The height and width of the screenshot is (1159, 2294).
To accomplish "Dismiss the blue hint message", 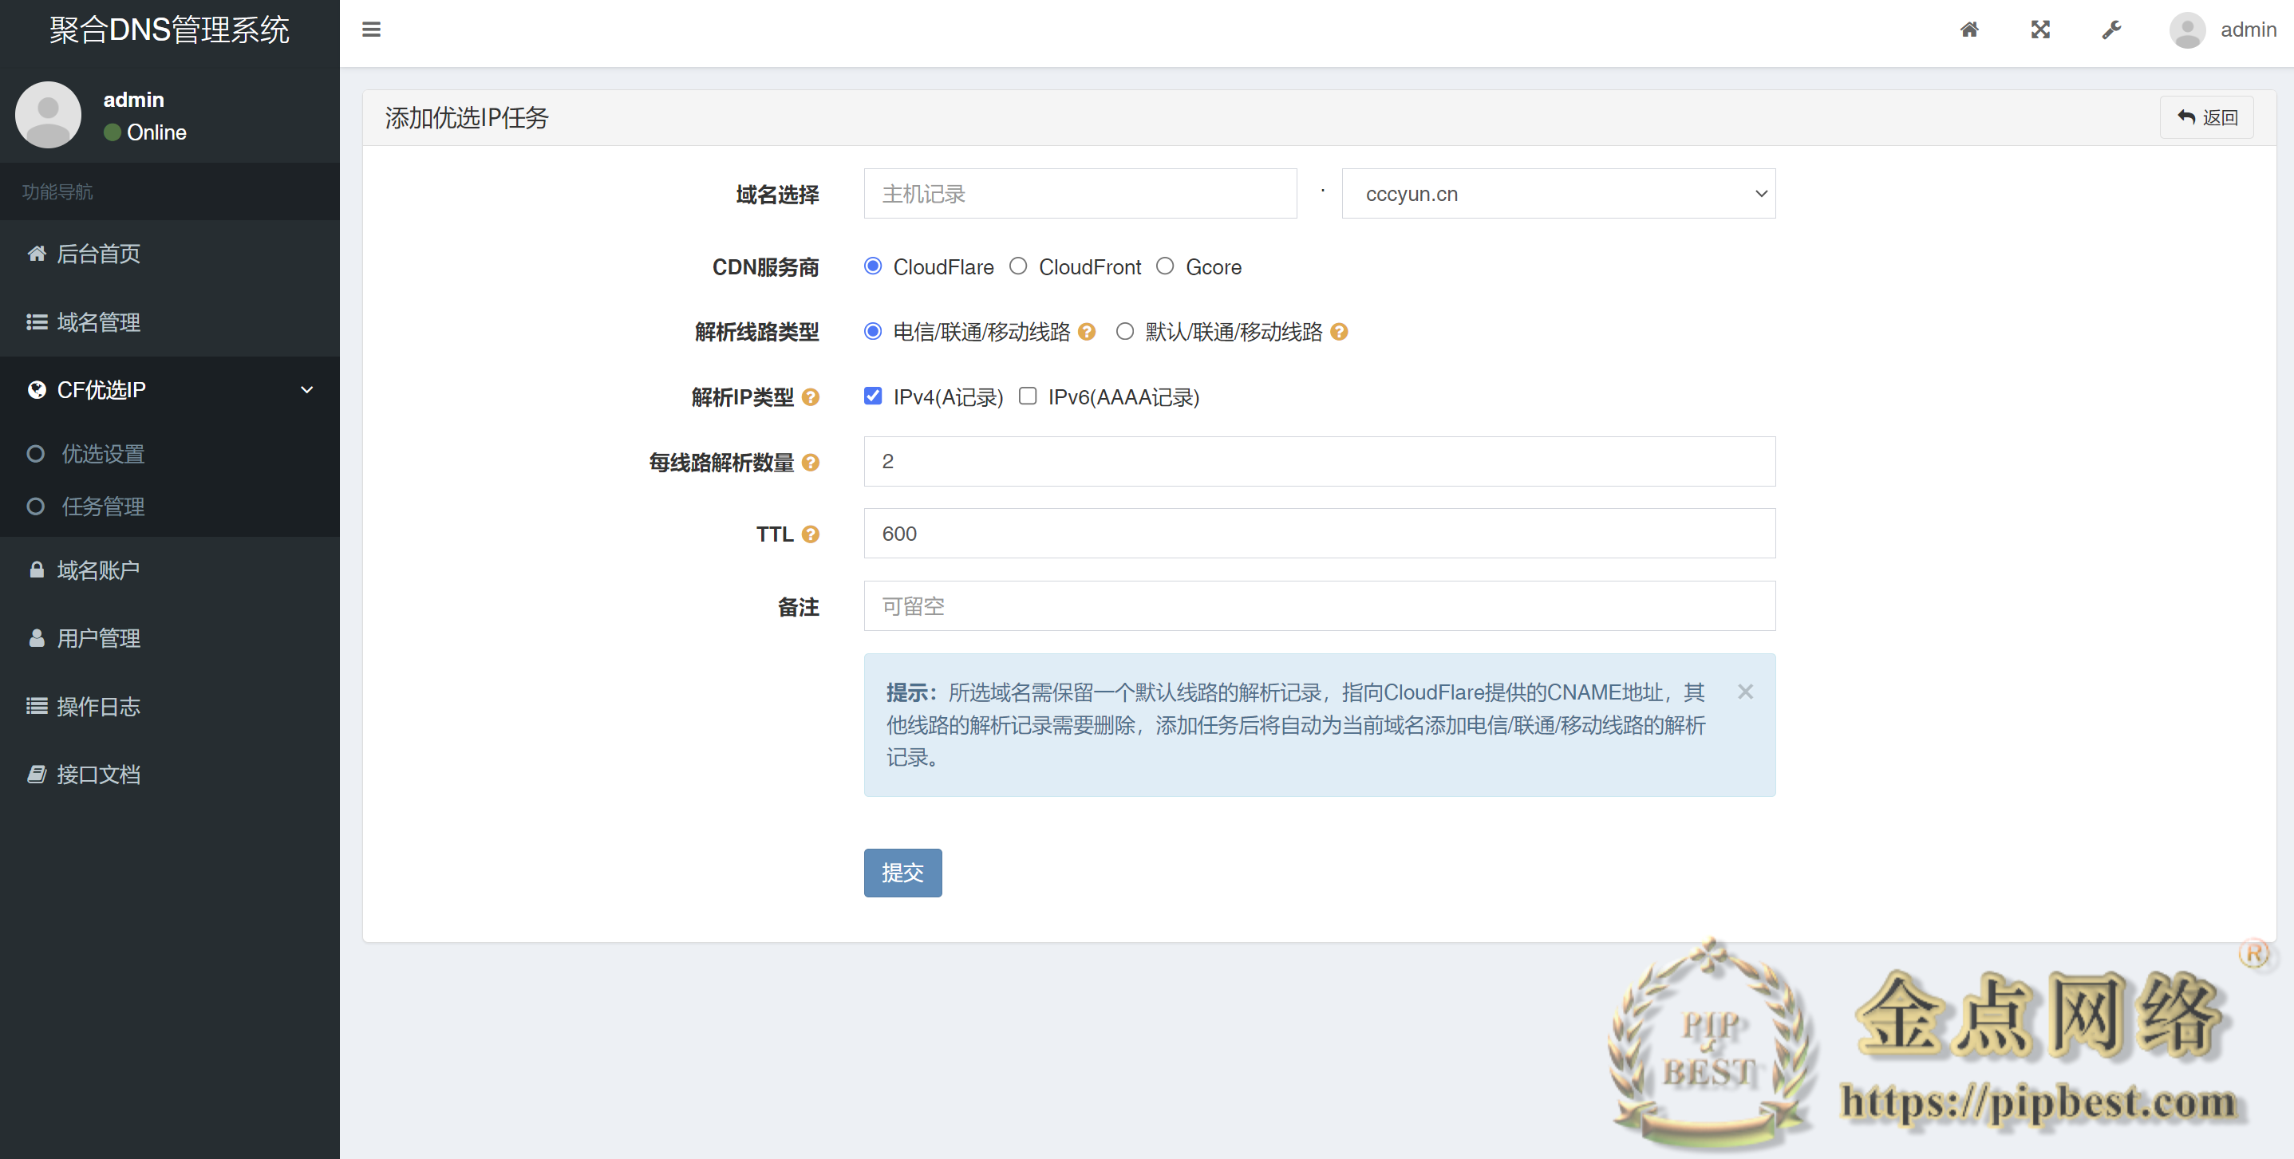I will [1744, 692].
